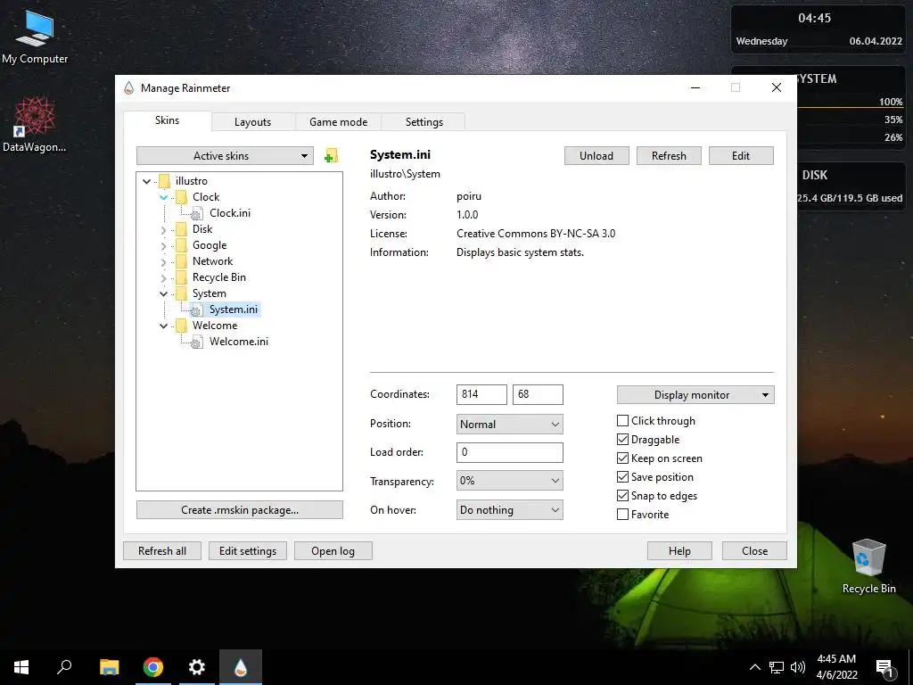Screen dimensions: 913x685
Task: Click Rainmeter droplet taskbar icon
Action: click(x=241, y=667)
